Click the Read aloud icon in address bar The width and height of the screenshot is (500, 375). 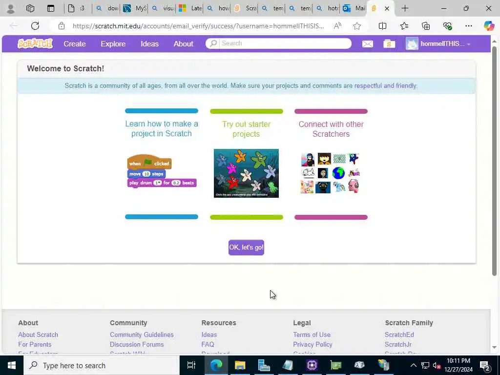point(337,26)
